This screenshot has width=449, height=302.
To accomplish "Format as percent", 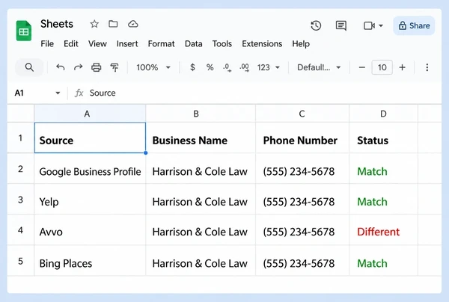I will click(210, 67).
